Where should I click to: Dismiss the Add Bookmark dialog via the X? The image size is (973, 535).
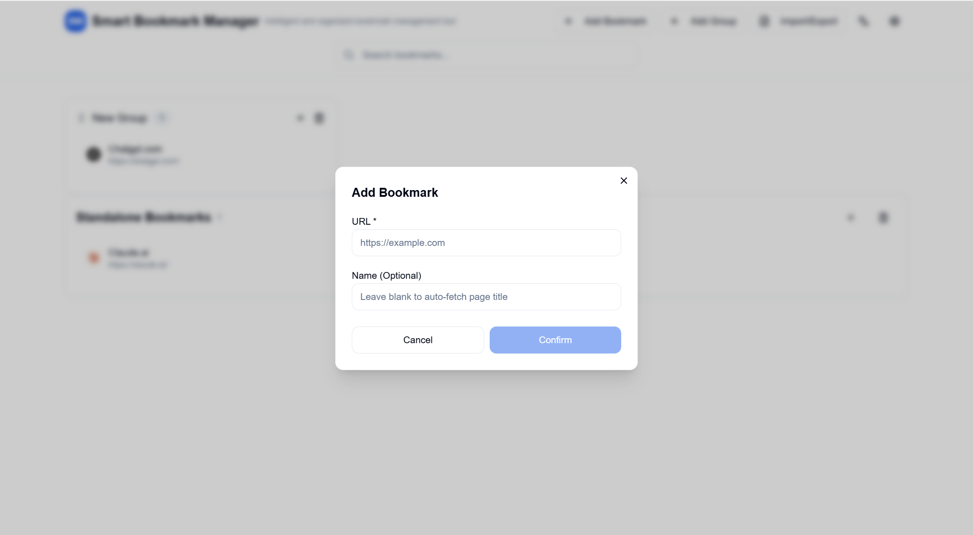coord(623,180)
